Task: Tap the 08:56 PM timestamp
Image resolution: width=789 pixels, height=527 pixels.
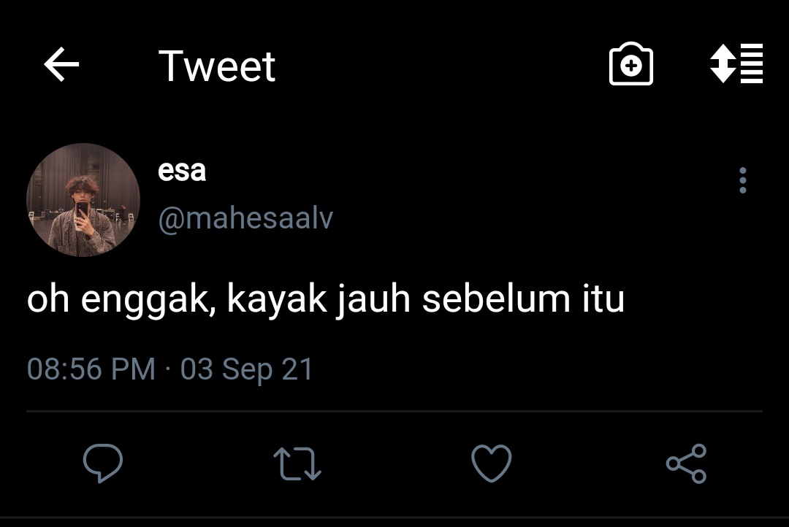Action: tap(91, 369)
